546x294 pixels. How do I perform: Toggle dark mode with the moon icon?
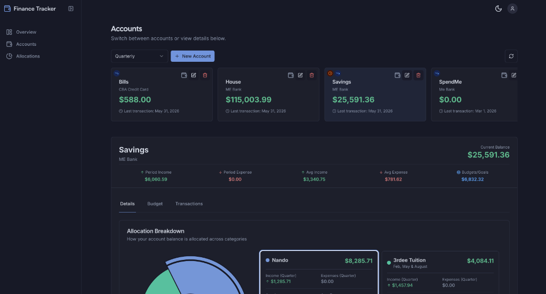pos(499,9)
